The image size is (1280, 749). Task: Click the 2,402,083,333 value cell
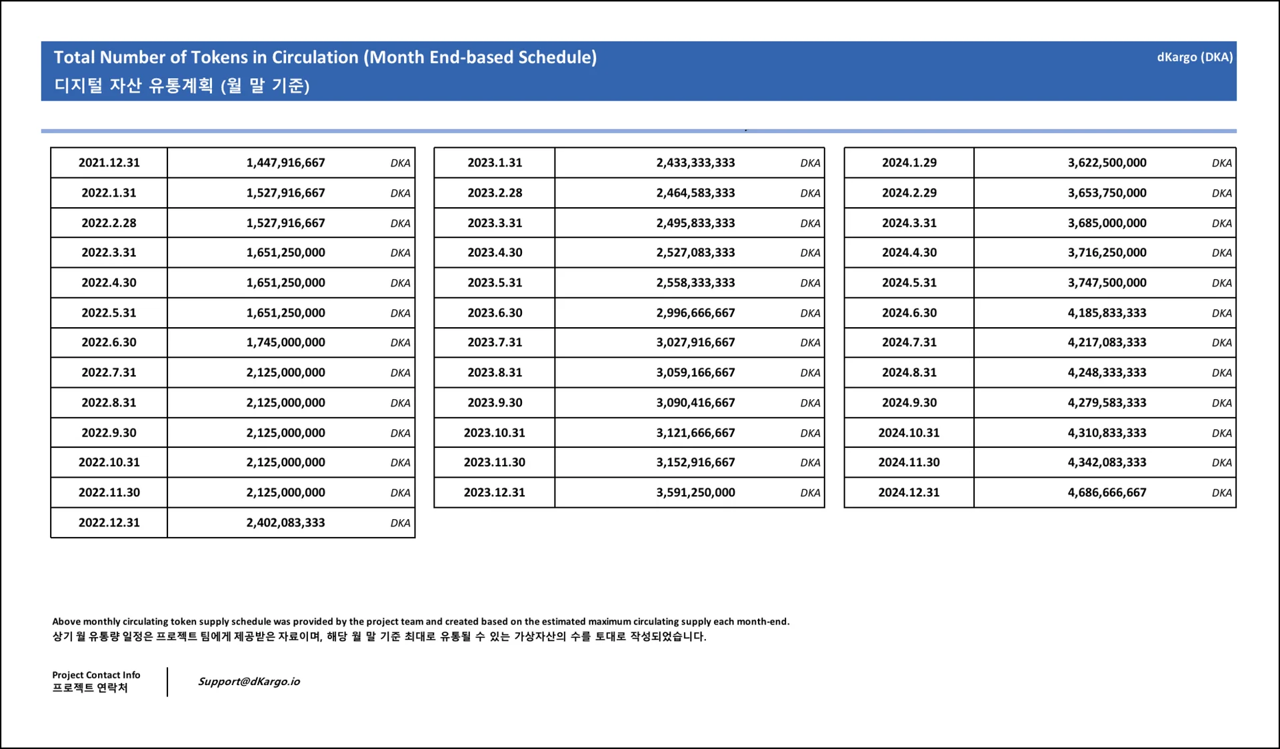click(x=285, y=522)
